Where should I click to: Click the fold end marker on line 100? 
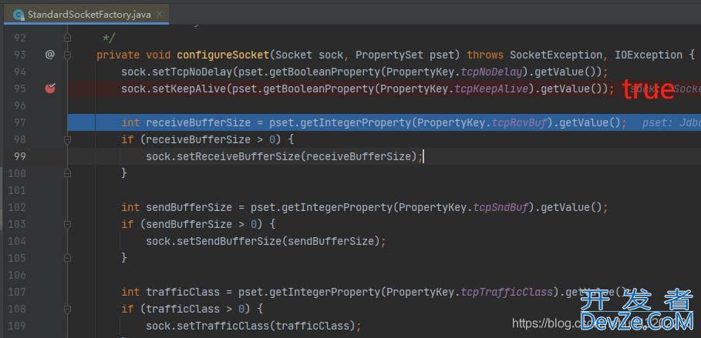[x=68, y=173]
